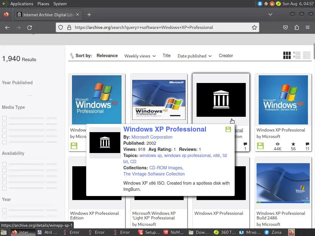This screenshot has height=236, width=315.
Task: Click the URL address bar
Action: [x=157, y=27]
